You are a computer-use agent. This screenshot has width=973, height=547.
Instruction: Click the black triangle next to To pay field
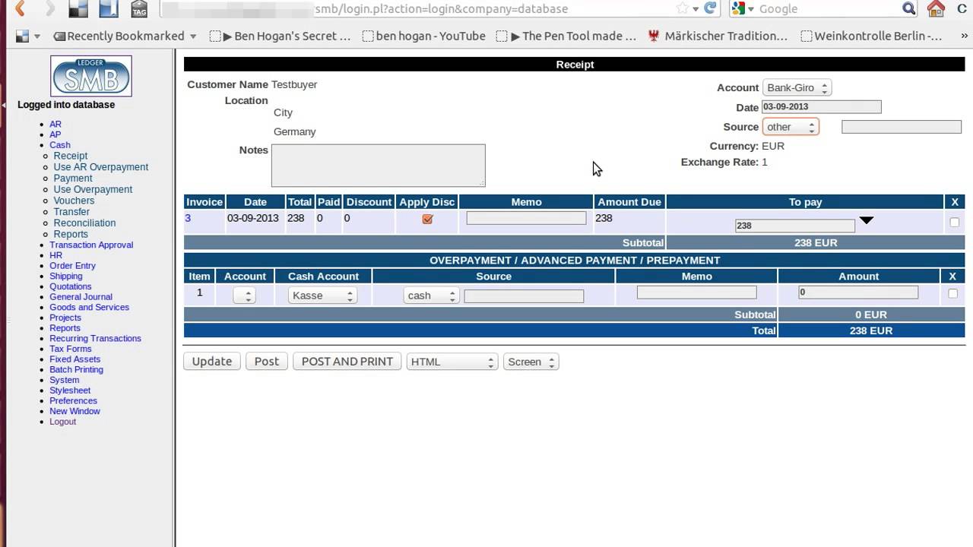pos(867,220)
